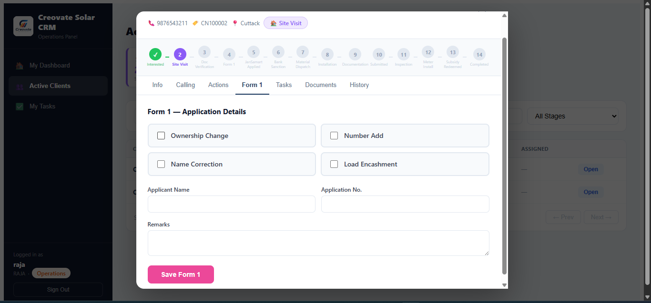Select stage 4 Form 1 circle

click(x=229, y=54)
